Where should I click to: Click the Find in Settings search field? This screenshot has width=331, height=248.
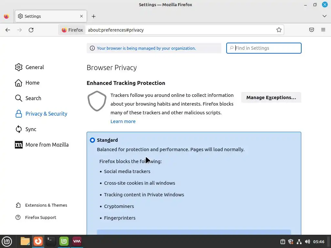point(264,48)
